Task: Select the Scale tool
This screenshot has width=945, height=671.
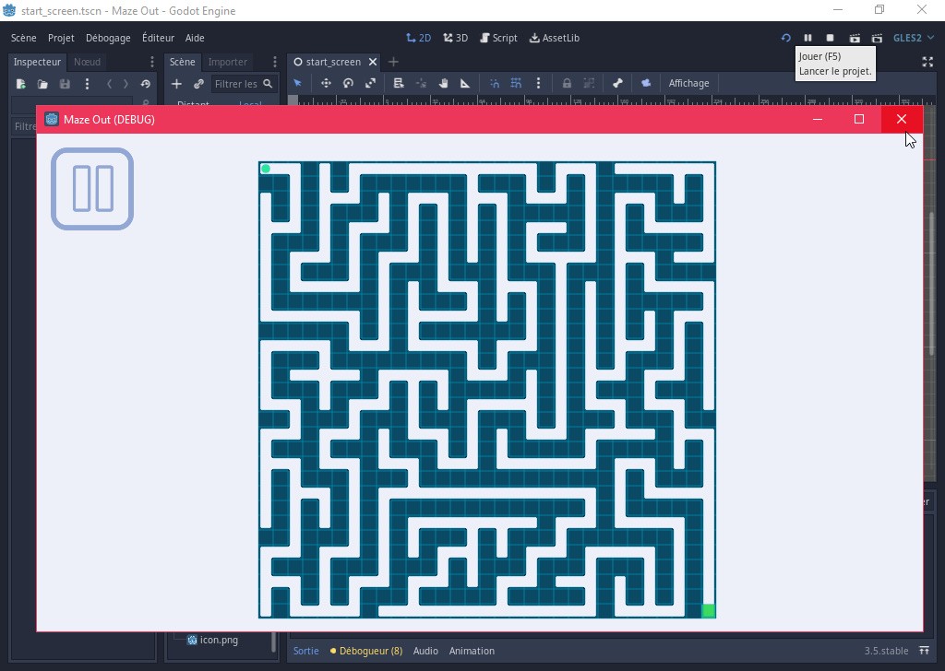Action: point(371,83)
